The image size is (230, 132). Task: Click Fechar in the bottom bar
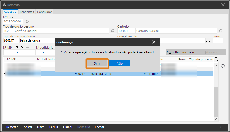(100, 127)
